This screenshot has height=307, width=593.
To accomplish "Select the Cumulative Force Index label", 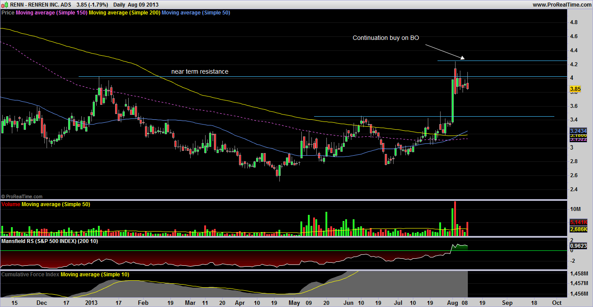I will click(30, 275).
